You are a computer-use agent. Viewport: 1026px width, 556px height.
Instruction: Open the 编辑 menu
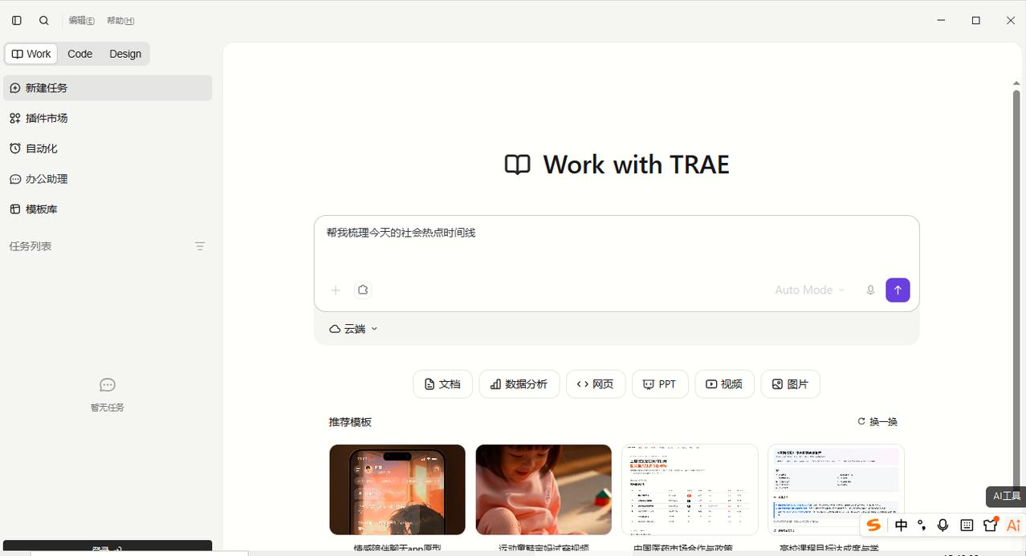click(81, 21)
